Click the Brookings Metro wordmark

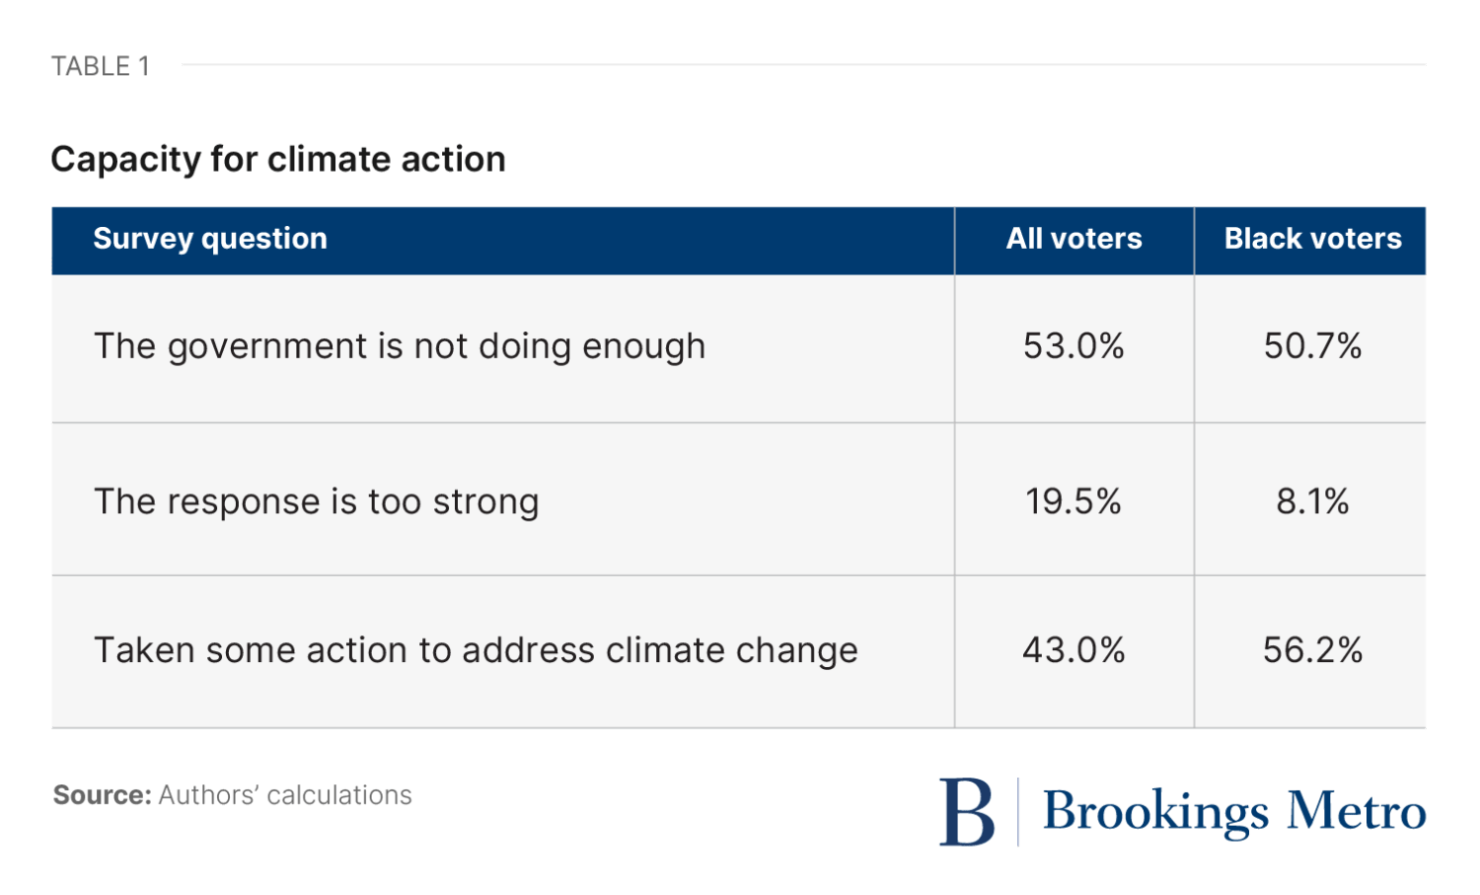point(1233,812)
